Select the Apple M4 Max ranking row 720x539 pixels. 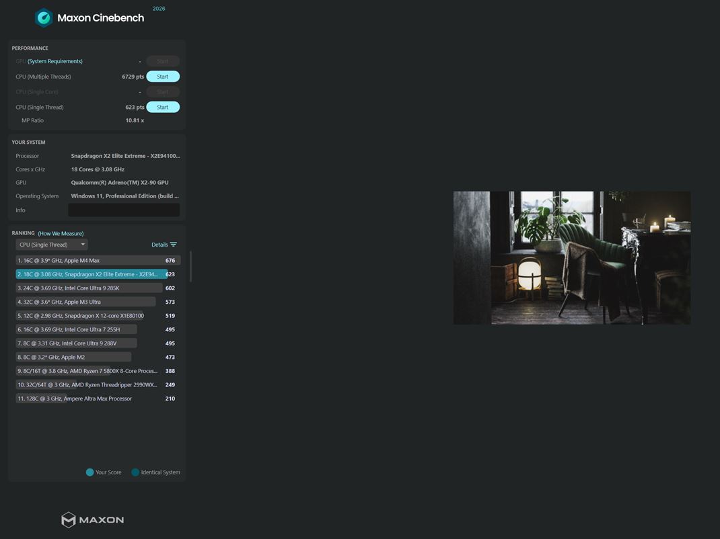[x=98, y=261]
